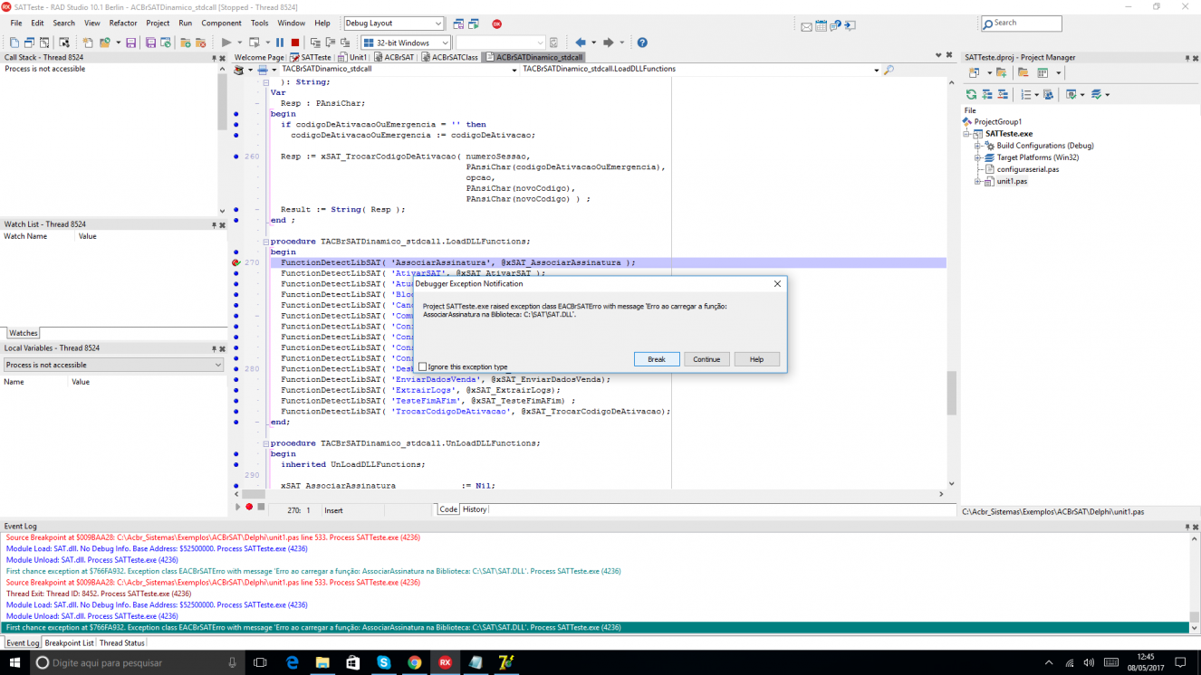The image size is (1201, 675).
Task: Switch to the Thread Status tab
Action: coord(121,643)
